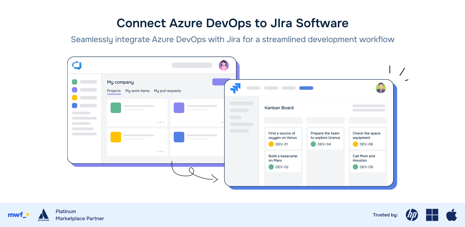Click the Call Mom and Houston card
Viewport: 465px width, 227px height.
point(367,161)
